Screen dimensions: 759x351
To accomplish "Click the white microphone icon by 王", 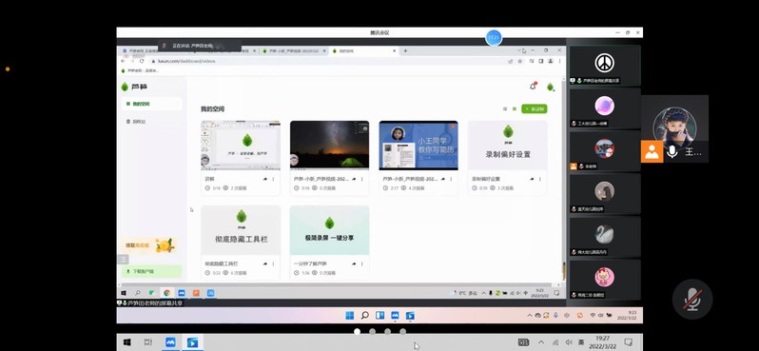I will pyautogui.click(x=671, y=151).
